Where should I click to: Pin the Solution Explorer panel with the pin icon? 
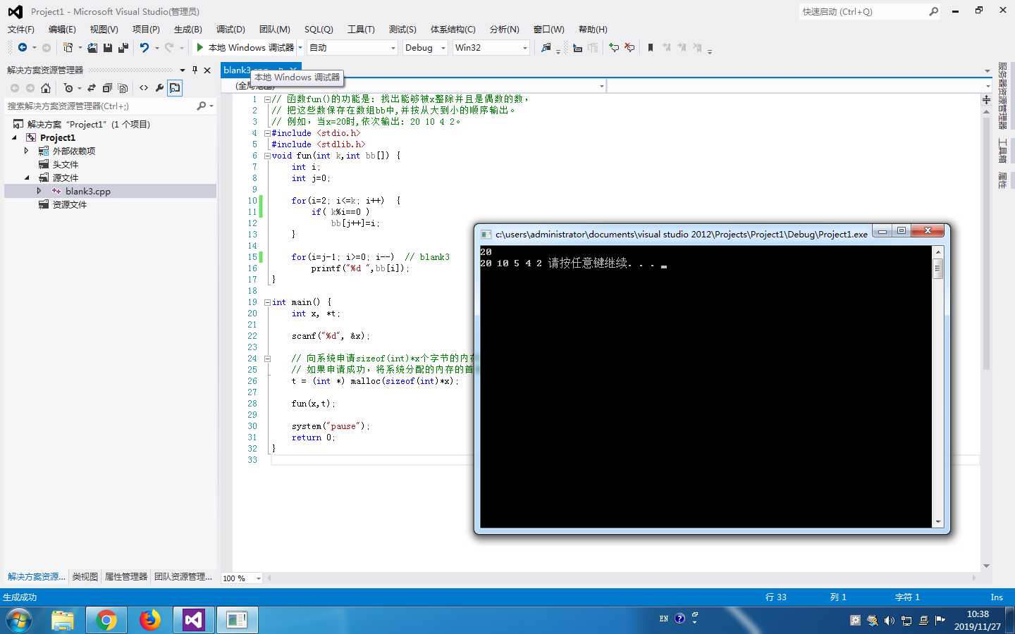tap(195, 70)
